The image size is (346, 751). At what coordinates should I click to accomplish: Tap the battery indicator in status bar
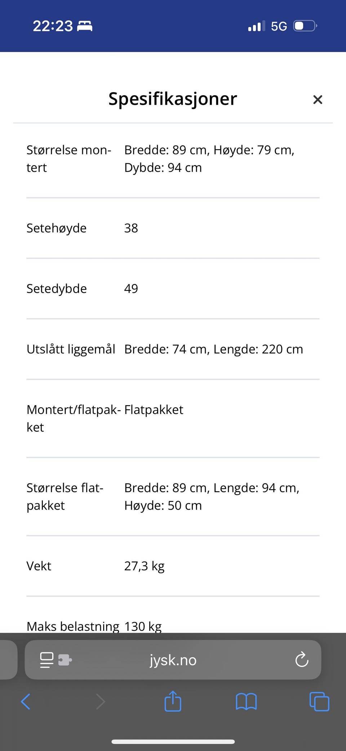tap(304, 26)
